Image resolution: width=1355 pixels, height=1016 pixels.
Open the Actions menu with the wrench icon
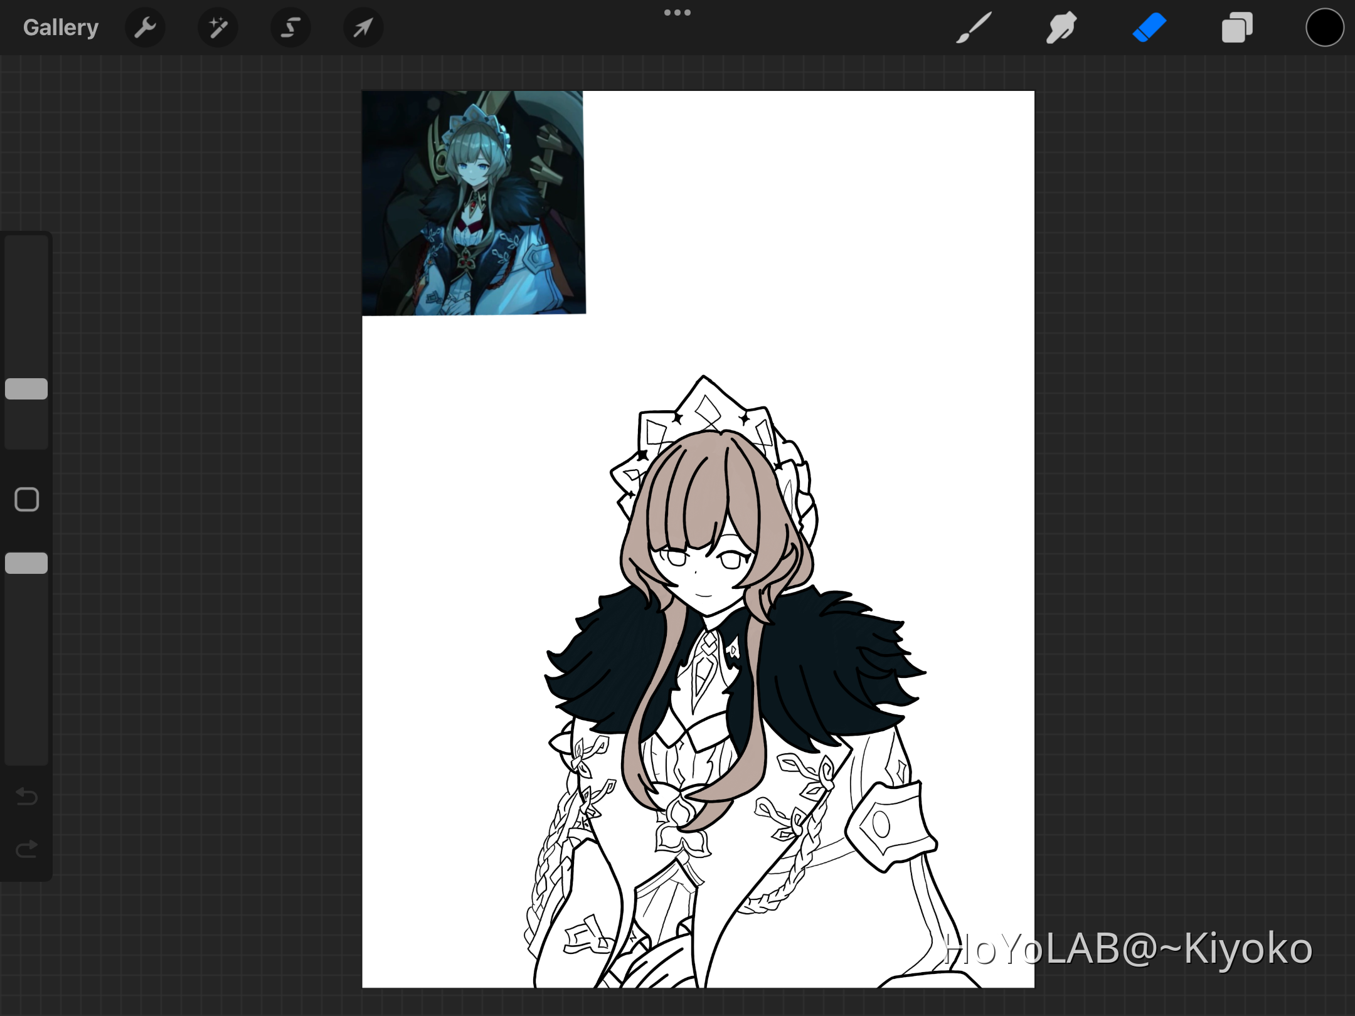pyautogui.click(x=145, y=27)
